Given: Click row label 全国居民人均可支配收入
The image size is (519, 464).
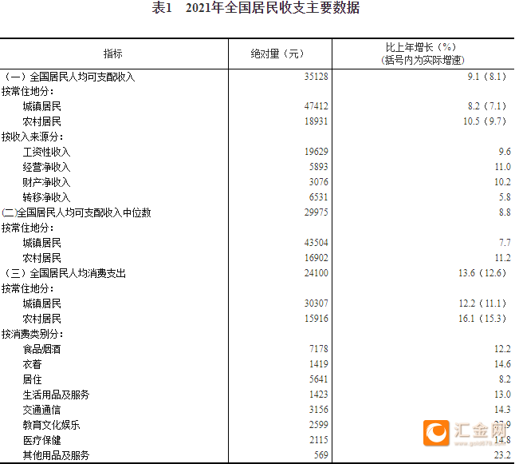Looking at the screenshot, I should click(82, 77).
